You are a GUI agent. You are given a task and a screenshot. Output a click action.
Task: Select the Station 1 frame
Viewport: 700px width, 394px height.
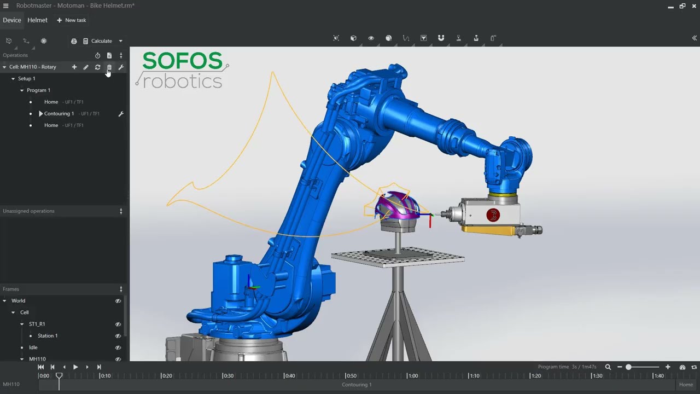click(48, 336)
